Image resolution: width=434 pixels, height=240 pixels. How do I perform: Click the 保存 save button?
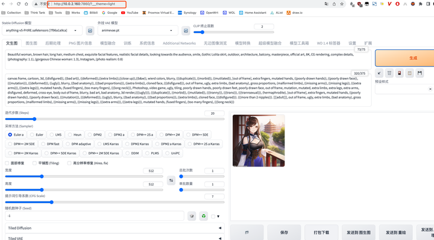pos(284,233)
